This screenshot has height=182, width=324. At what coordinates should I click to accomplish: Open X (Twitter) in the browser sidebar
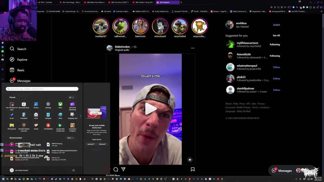[3, 55]
